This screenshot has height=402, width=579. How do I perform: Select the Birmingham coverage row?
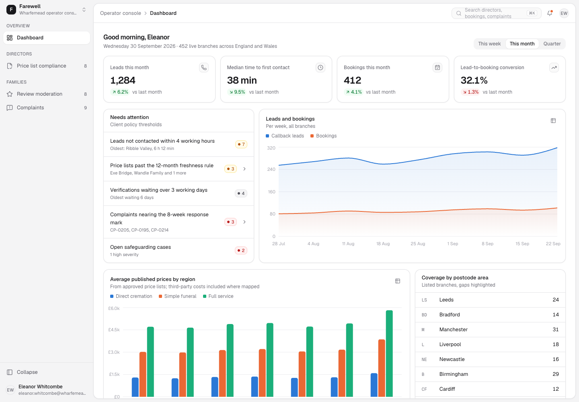coord(490,374)
